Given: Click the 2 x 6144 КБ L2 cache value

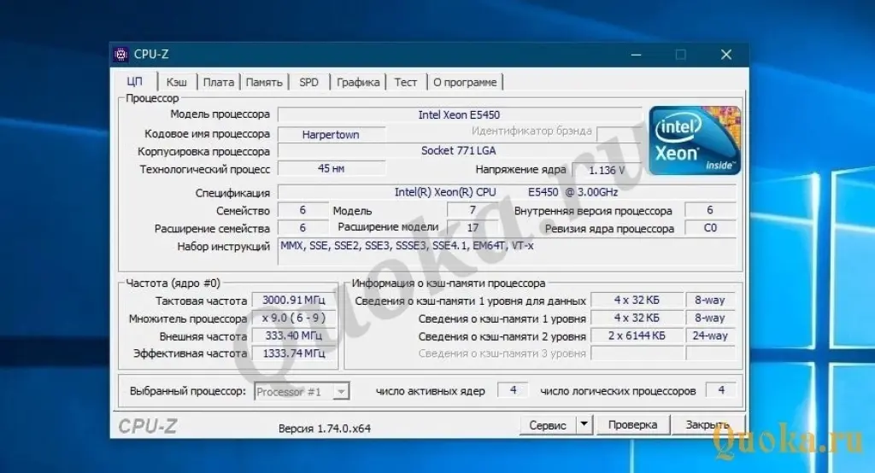Looking at the screenshot, I should click(637, 336).
